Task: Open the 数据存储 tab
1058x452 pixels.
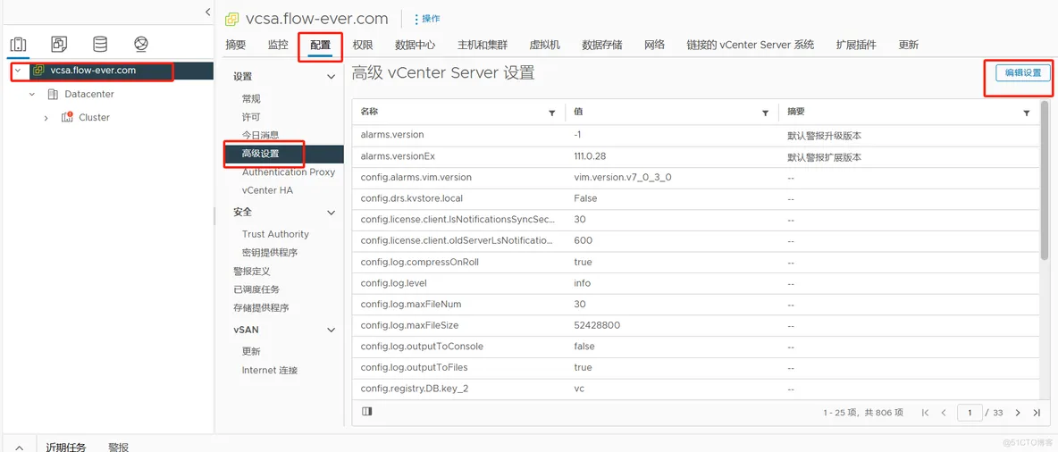Action: click(x=602, y=46)
